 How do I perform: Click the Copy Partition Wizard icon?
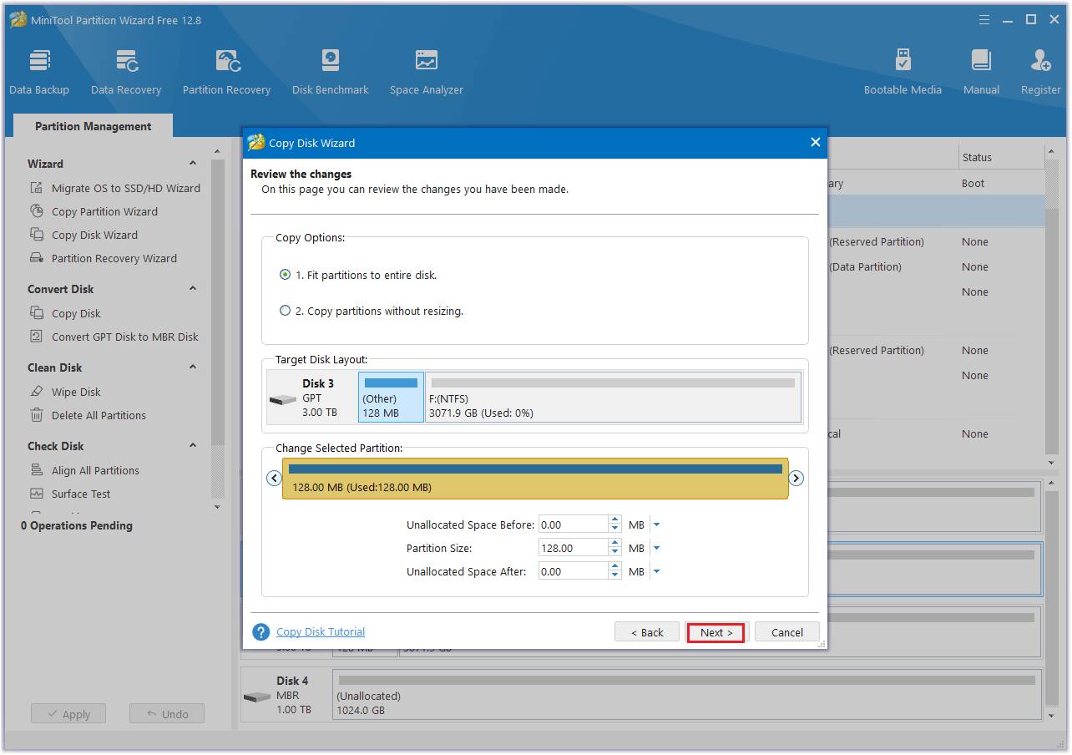pos(37,211)
